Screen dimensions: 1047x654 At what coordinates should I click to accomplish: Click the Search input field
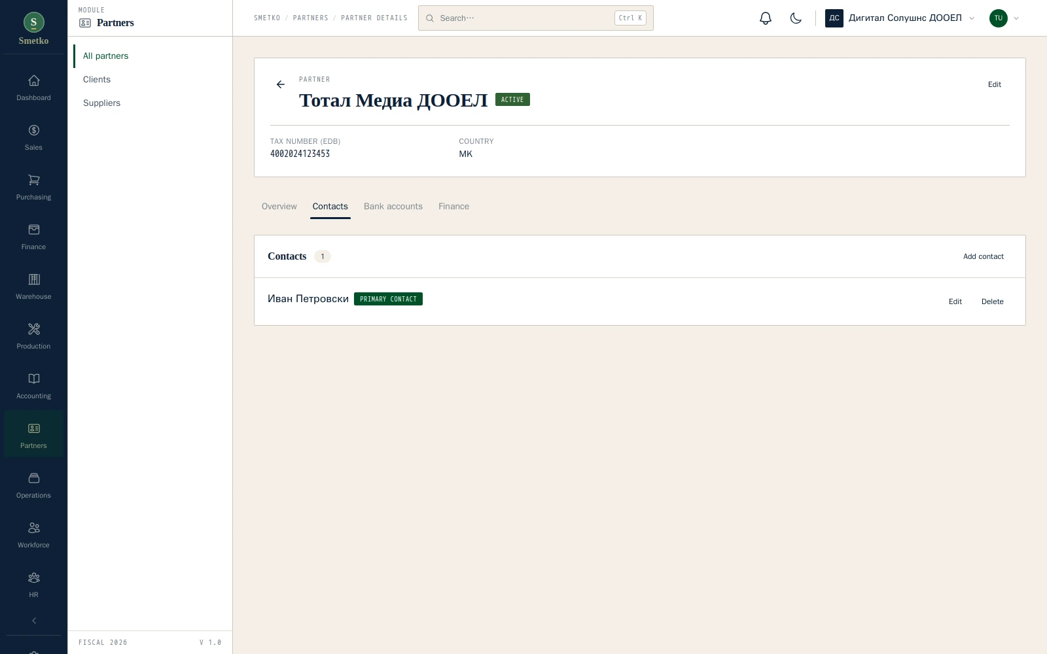(535, 18)
